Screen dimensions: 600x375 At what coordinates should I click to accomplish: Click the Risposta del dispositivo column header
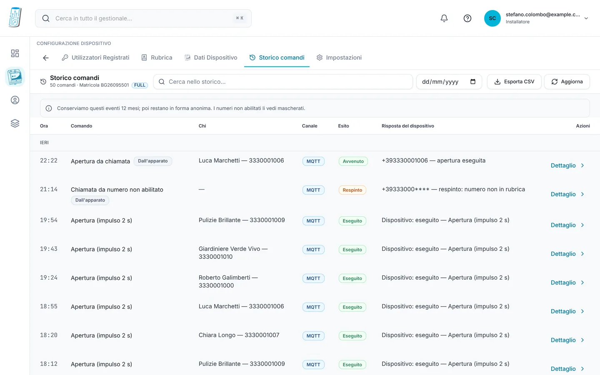coord(408,126)
